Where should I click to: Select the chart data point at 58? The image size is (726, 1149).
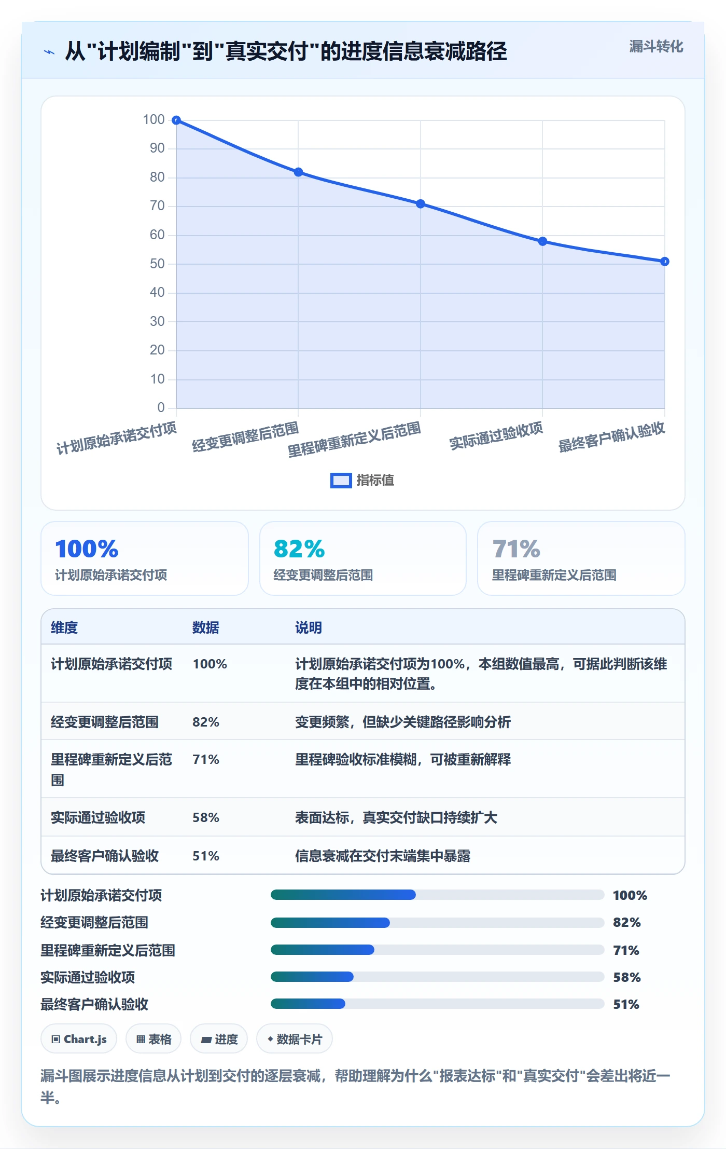pos(542,241)
